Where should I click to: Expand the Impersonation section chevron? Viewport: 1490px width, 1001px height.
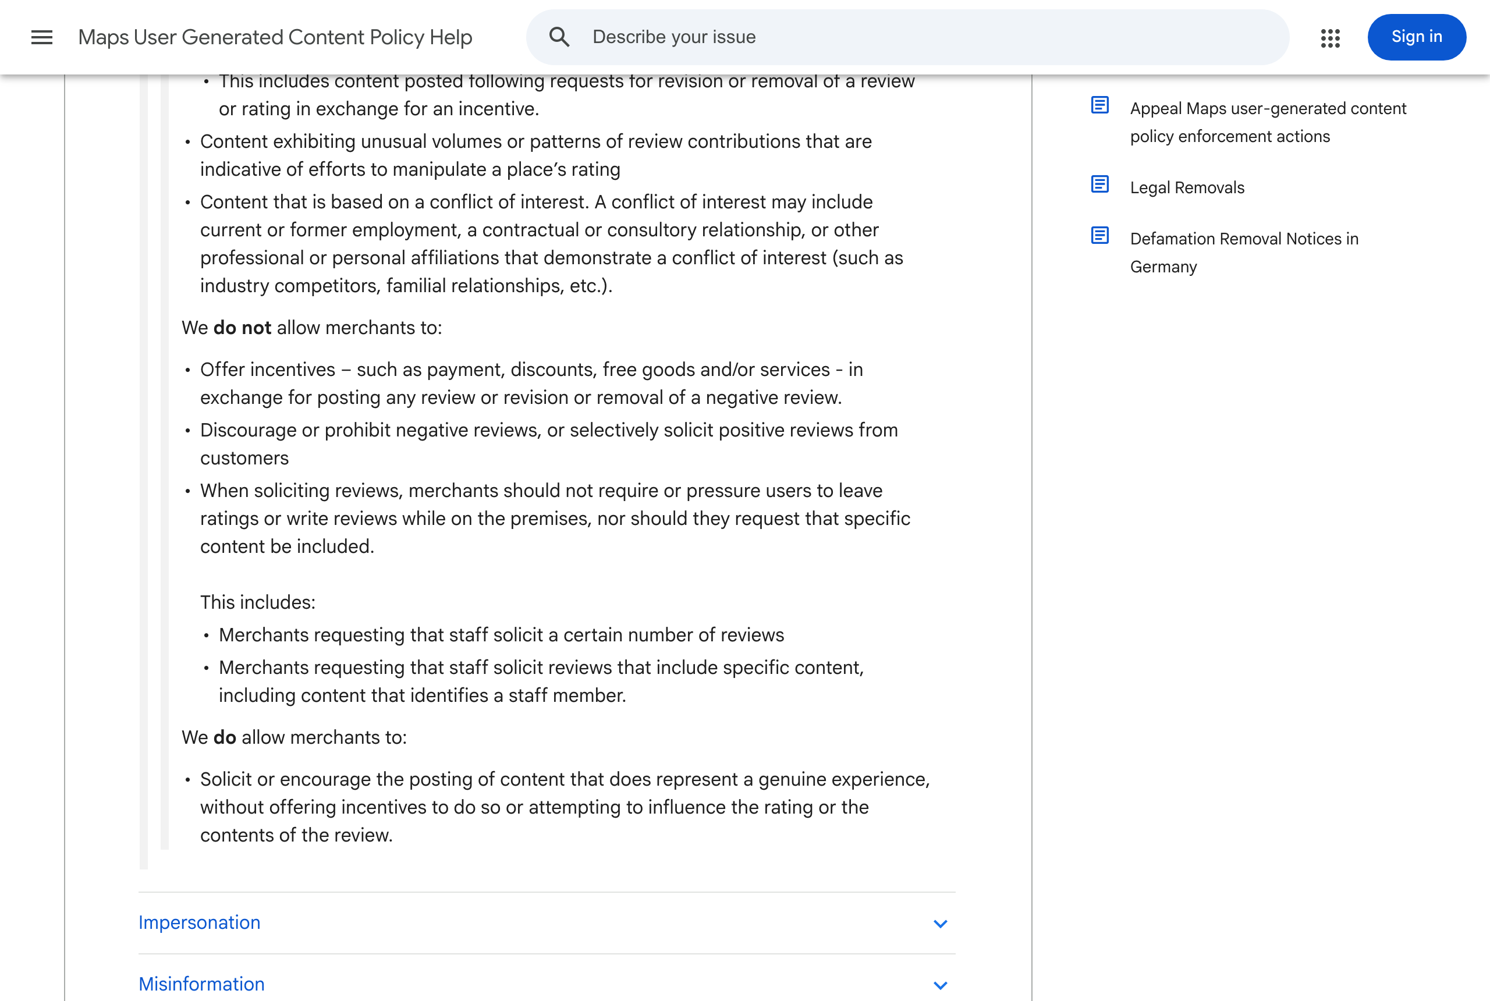[940, 923]
